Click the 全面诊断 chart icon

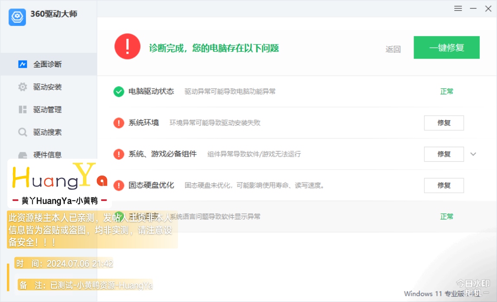click(x=22, y=64)
